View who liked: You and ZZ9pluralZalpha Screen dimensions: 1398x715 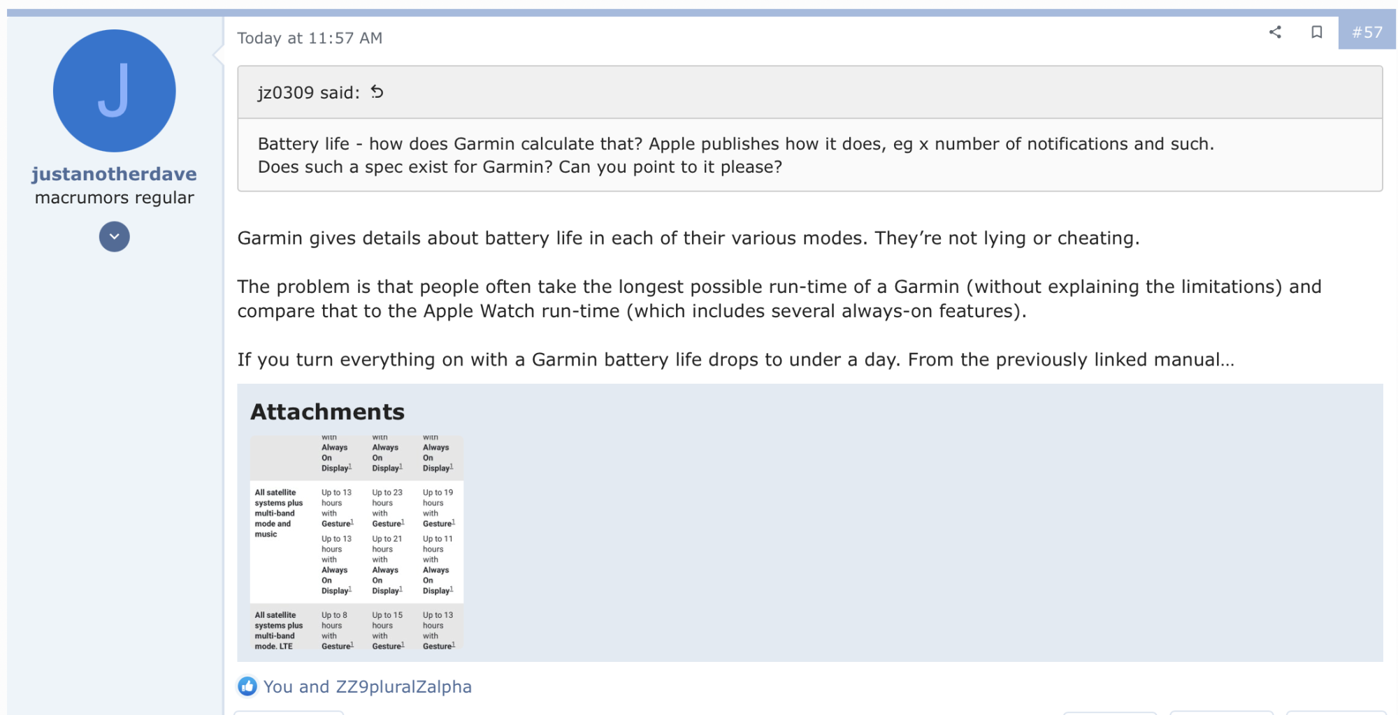(x=368, y=687)
